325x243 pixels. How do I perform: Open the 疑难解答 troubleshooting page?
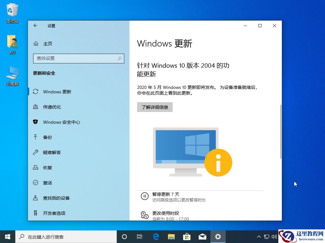pos(52,152)
